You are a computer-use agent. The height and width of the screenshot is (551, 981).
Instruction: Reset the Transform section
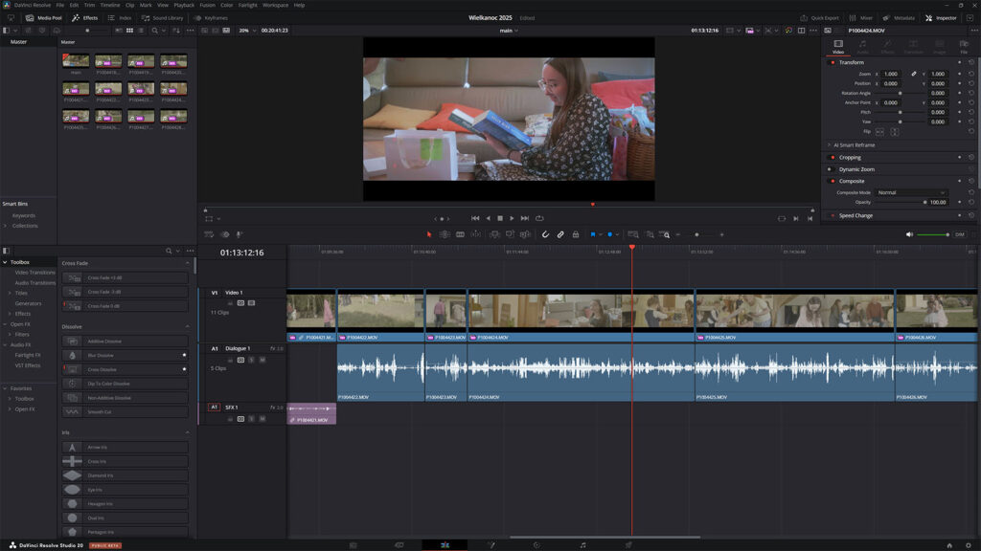(971, 62)
